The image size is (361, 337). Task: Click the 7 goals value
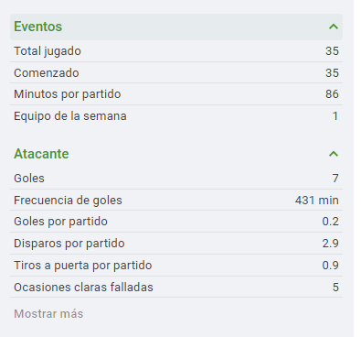tap(335, 179)
